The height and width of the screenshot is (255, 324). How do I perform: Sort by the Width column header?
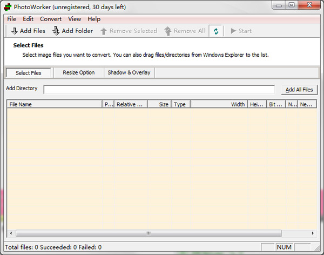[x=219, y=104]
